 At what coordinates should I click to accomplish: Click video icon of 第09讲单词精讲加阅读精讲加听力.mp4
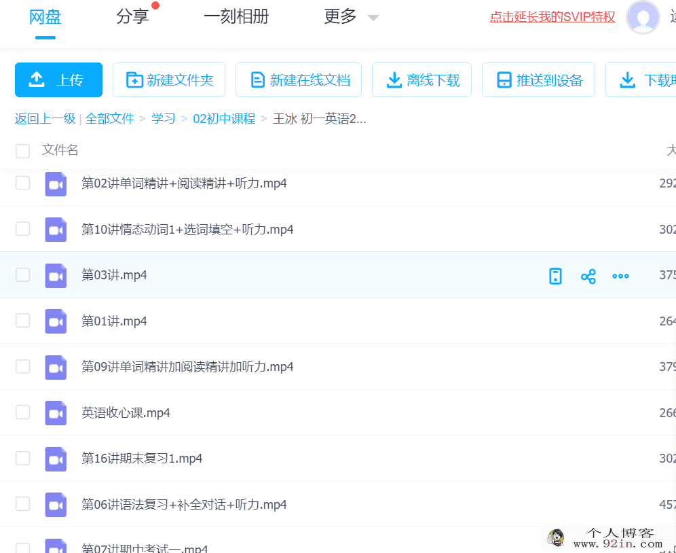coord(56,368)
